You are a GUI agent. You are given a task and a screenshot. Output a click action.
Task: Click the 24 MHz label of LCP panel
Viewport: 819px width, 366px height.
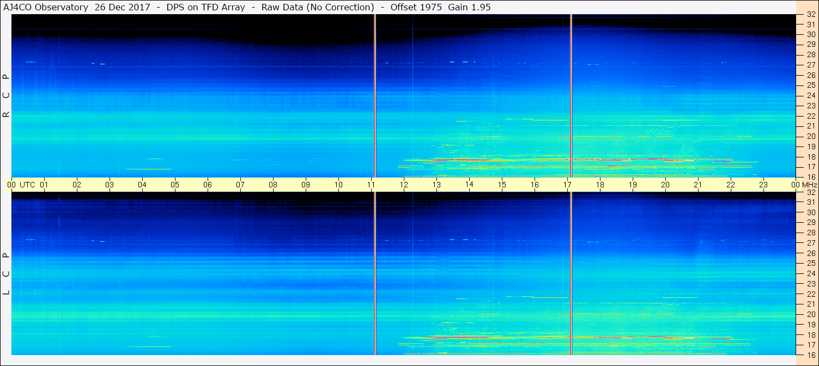(810, 273)
